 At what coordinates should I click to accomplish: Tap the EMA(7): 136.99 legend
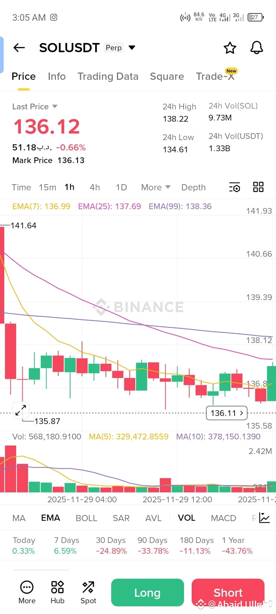41,206
